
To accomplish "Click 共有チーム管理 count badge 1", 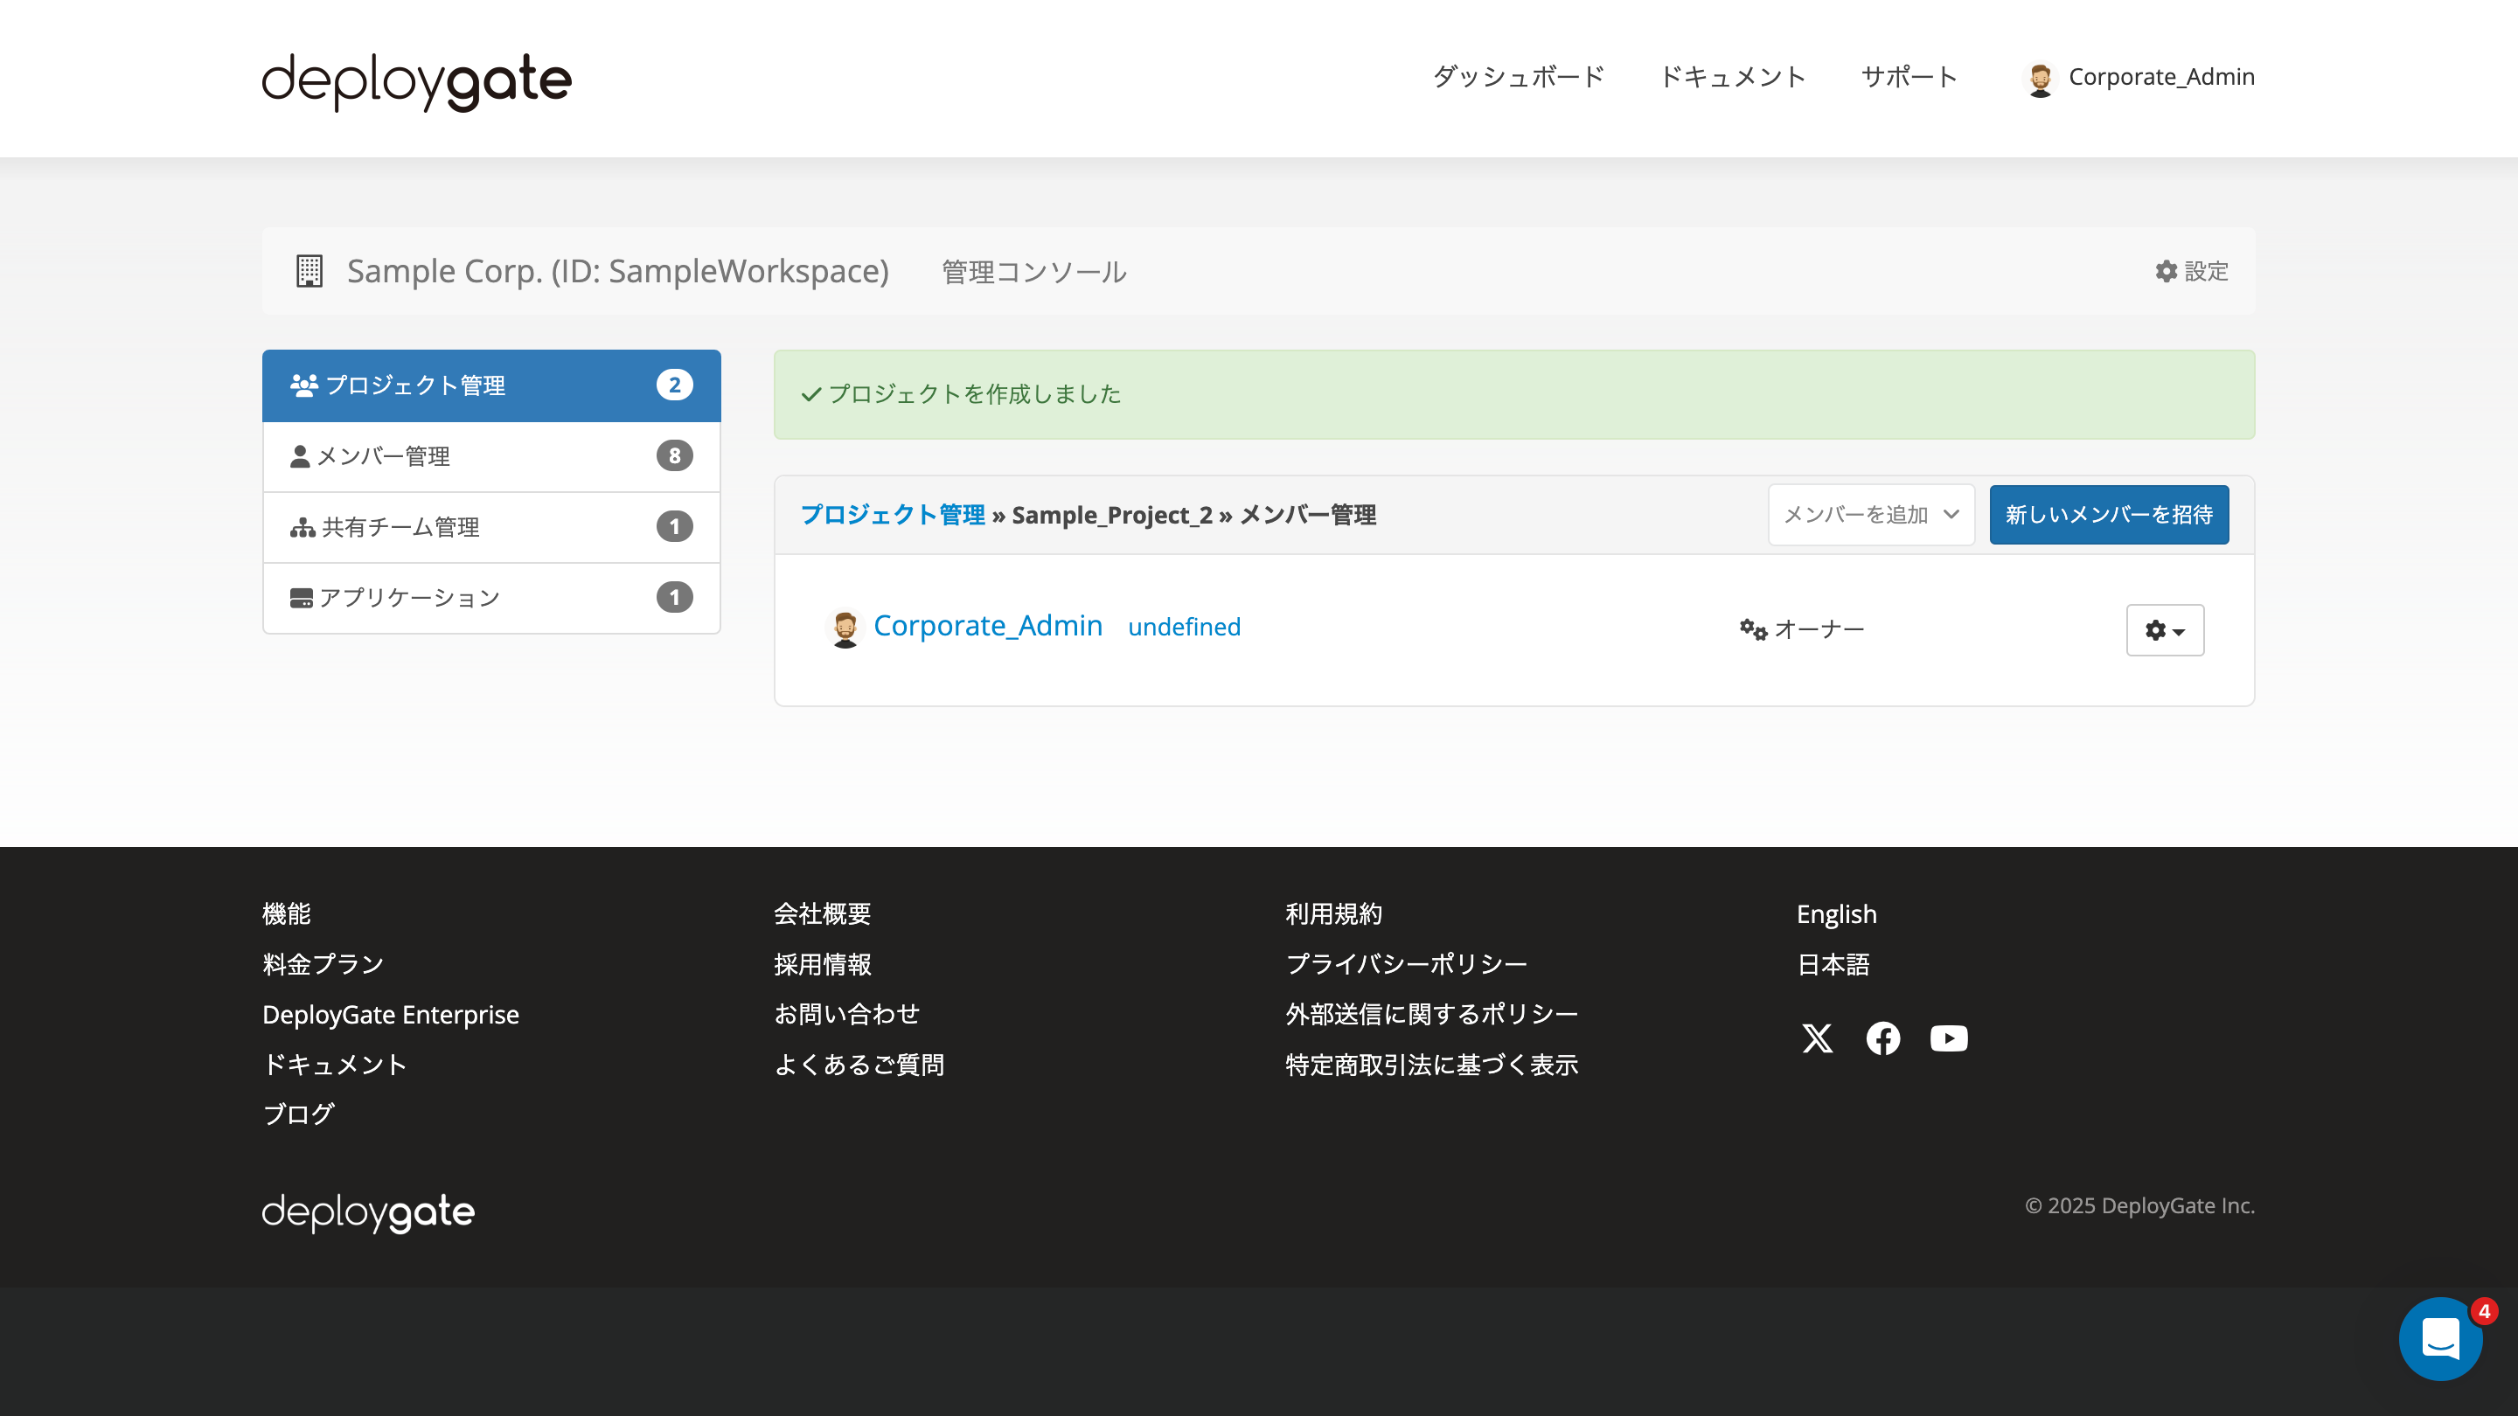I will [674, 527].
